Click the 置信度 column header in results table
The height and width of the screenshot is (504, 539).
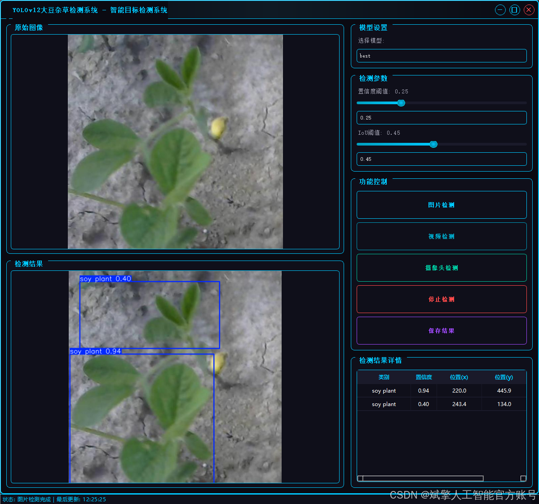pyautogui.click(x=424, y=377)
